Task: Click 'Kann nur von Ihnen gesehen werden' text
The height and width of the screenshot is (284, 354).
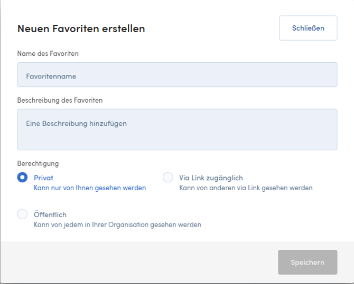Action: pyautogui.click(x=90, y=188)
